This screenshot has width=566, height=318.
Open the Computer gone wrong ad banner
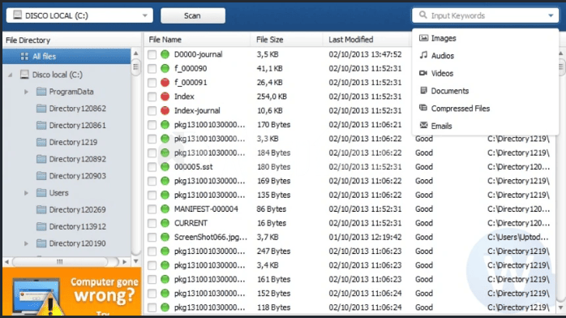click(72, 291)
